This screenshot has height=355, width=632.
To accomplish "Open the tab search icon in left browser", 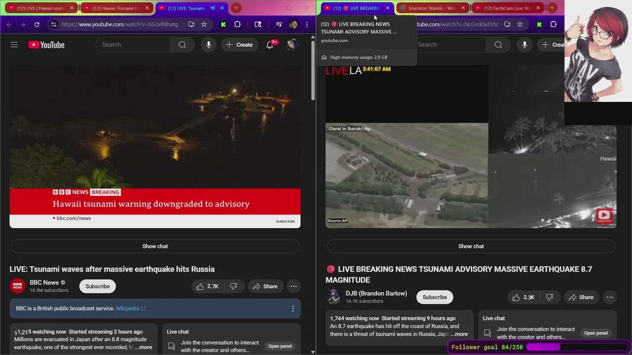I will (258, 24).
